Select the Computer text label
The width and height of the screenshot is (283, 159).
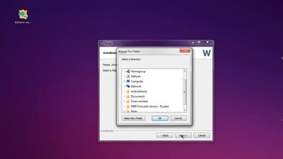pyautogui.click(x=137, y=81)
